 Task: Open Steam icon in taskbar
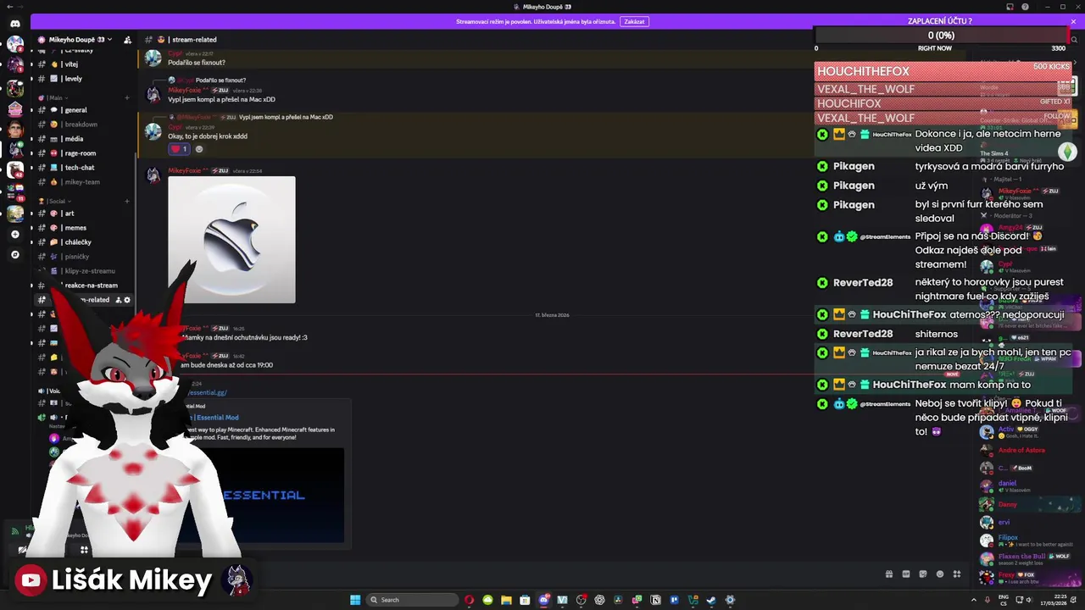[x=711, y=600]
